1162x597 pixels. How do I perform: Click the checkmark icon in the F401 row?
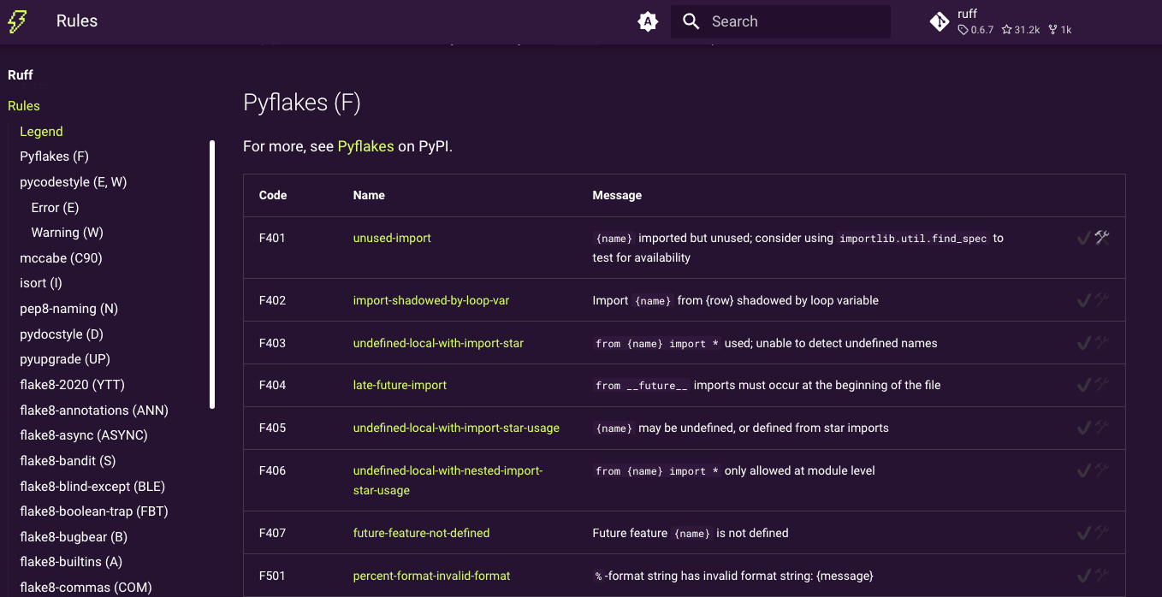point(1084,238)
